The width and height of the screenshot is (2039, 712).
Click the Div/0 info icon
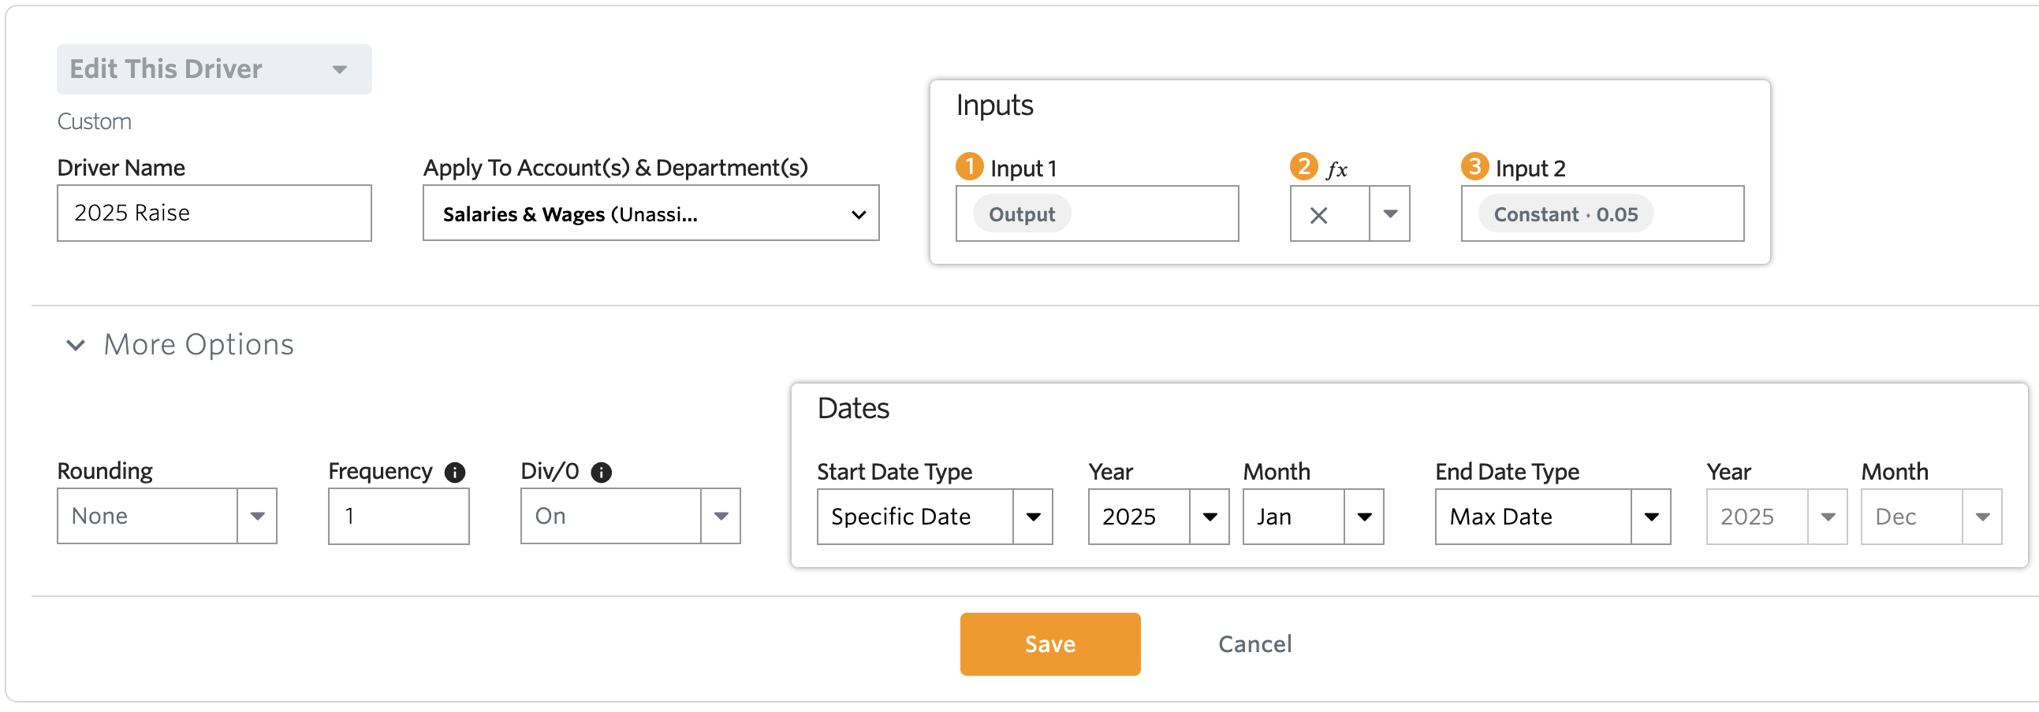(x=602, y=473)
